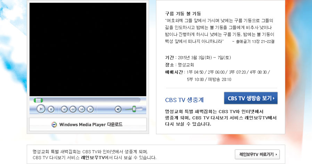Click the Fast Forward button
The width and height of the screenshot is (312, 164).
click(82, 109)
